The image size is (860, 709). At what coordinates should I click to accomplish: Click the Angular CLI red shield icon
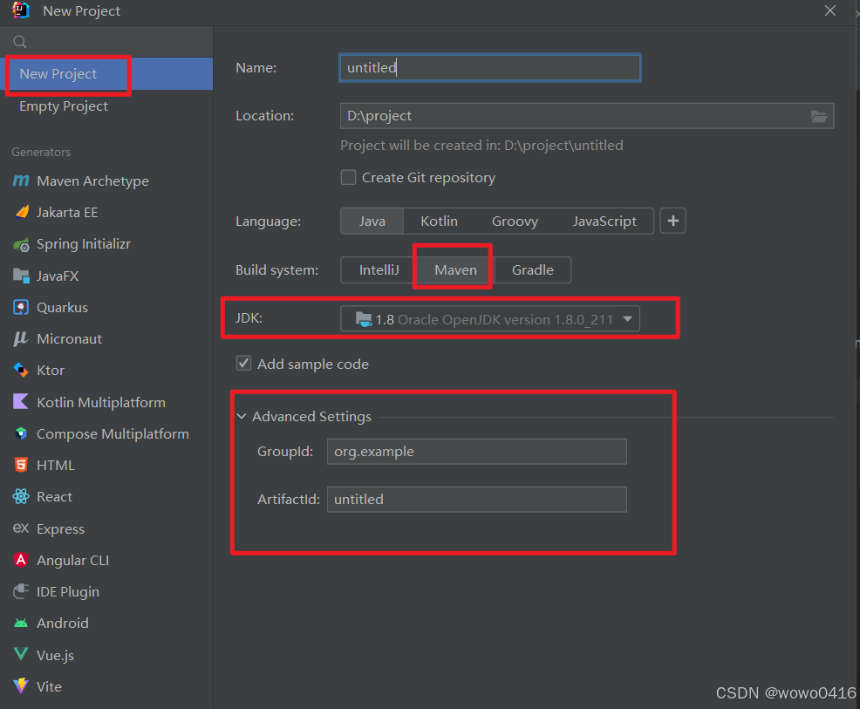[x=21, y=560]
